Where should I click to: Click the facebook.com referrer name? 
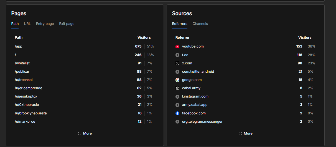pyautogui.click(x=194, y=113)
